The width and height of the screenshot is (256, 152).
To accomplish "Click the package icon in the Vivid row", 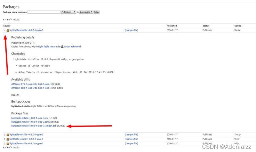I will (8, 139).
